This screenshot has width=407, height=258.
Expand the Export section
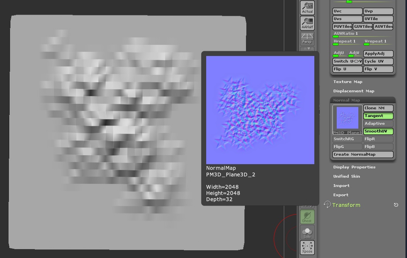(341, 195)
